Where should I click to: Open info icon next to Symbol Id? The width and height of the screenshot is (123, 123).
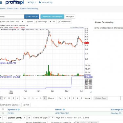tap(19, 110)
